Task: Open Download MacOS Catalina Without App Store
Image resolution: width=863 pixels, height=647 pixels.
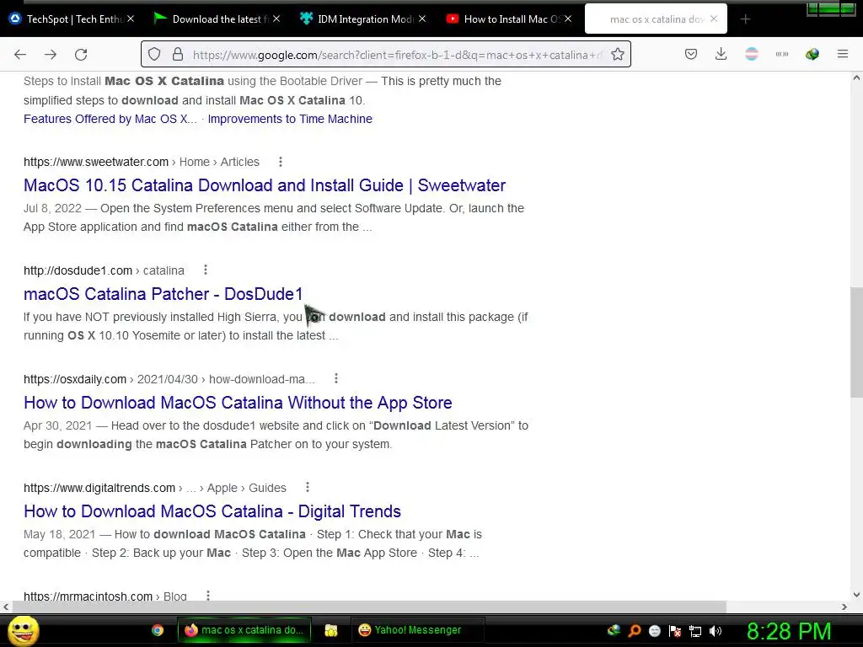Action: [x=238, y=403]
